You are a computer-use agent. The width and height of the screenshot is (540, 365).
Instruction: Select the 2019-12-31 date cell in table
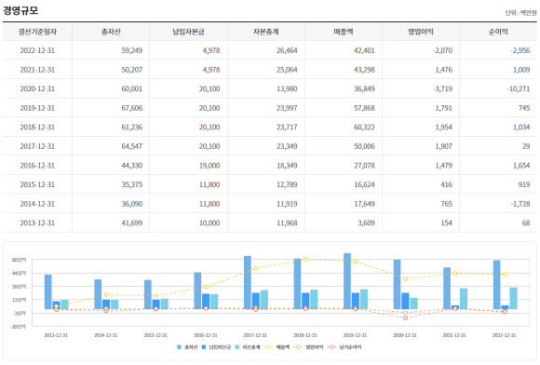pos(37,108)
